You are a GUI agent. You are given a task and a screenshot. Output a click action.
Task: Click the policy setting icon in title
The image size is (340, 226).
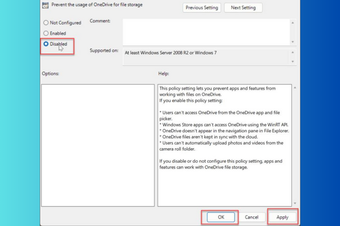tap(45, 5)
